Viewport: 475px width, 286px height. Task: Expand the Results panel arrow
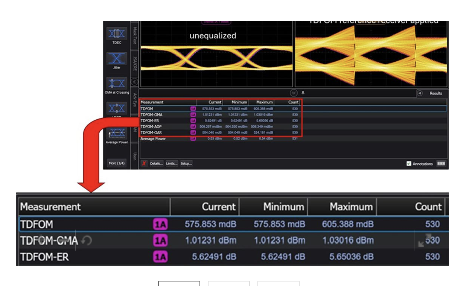coord(420,93)
